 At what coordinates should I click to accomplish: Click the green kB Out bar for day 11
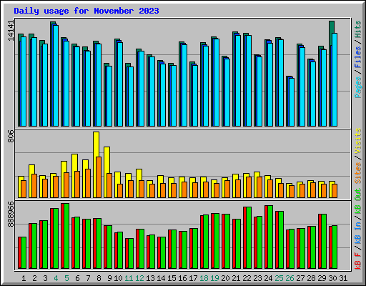tap(131, 253)
